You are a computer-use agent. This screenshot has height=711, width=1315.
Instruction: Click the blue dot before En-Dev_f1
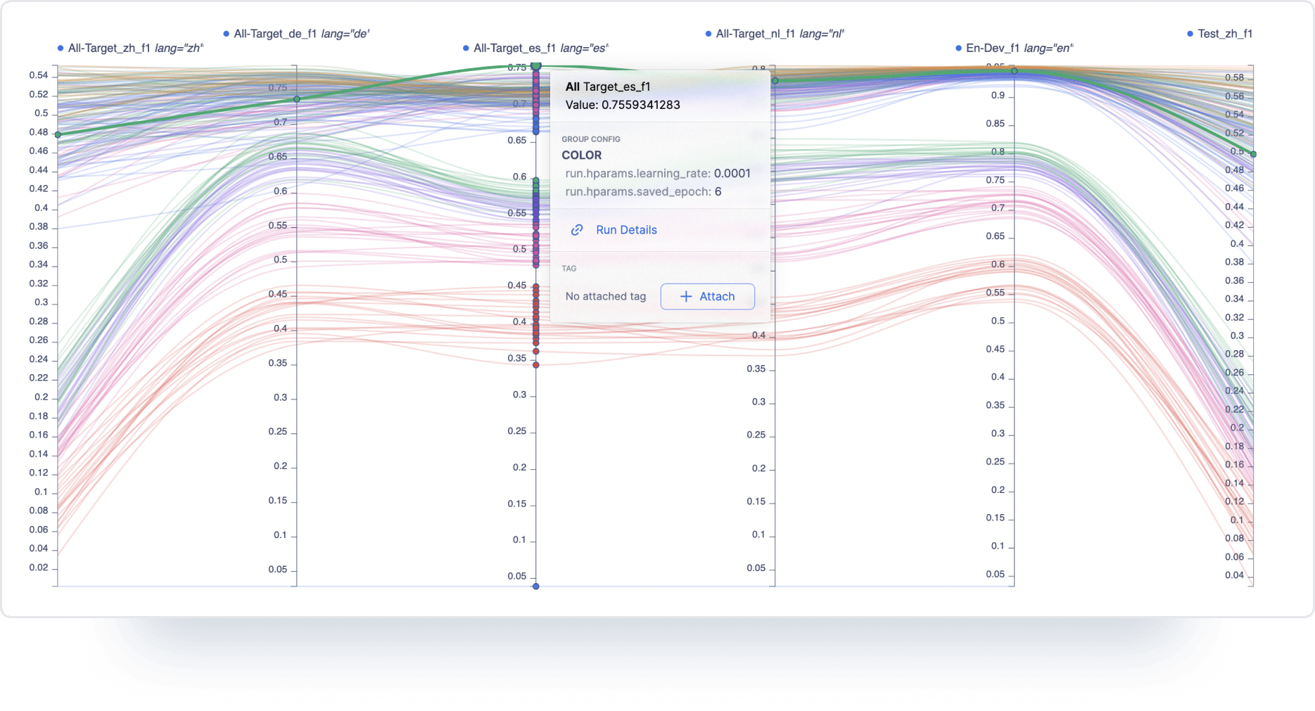click(x=958, y=49)
